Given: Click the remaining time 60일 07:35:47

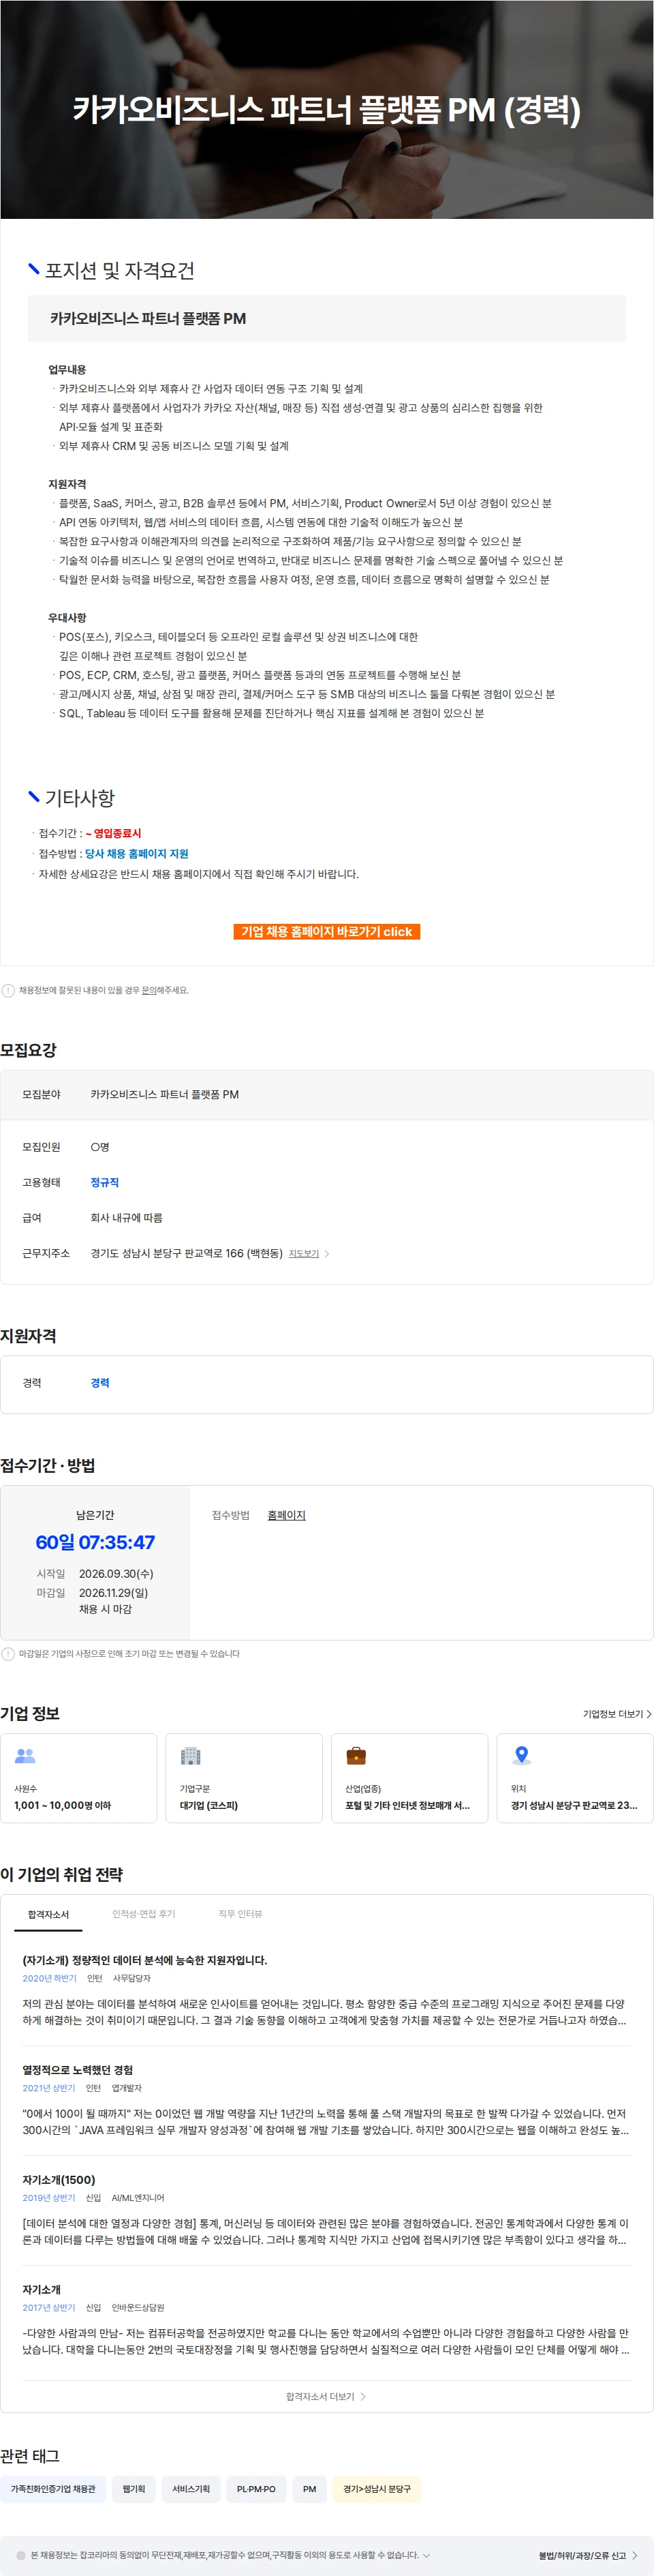Looking at the screenshot, I should point(95,1542).
